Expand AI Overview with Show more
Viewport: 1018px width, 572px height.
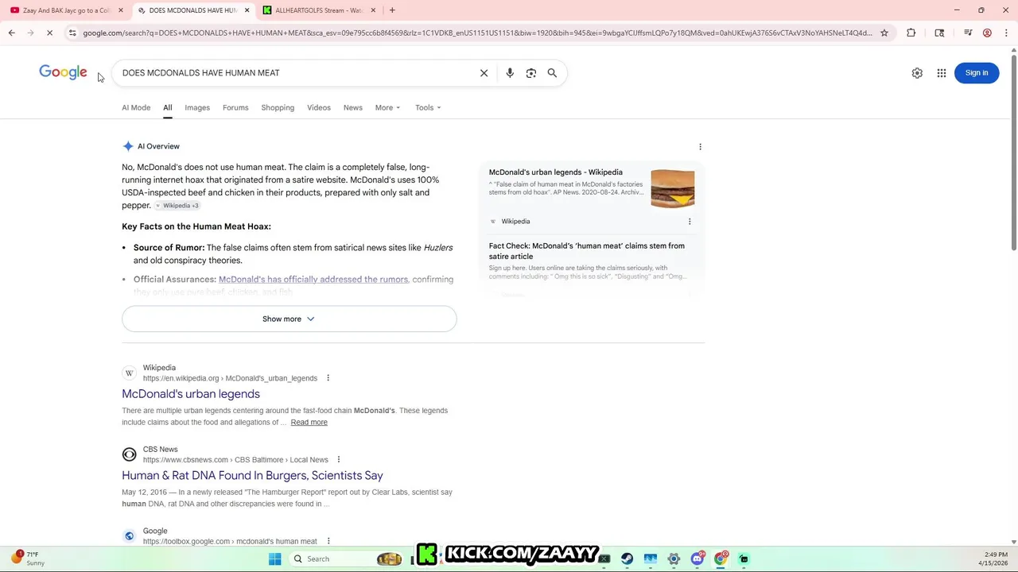coord(289,319)
